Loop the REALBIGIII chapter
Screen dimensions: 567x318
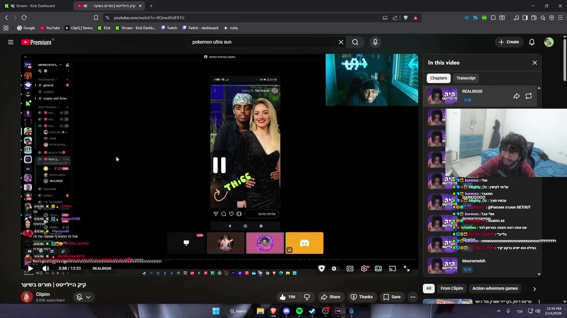tap(528, 96)
